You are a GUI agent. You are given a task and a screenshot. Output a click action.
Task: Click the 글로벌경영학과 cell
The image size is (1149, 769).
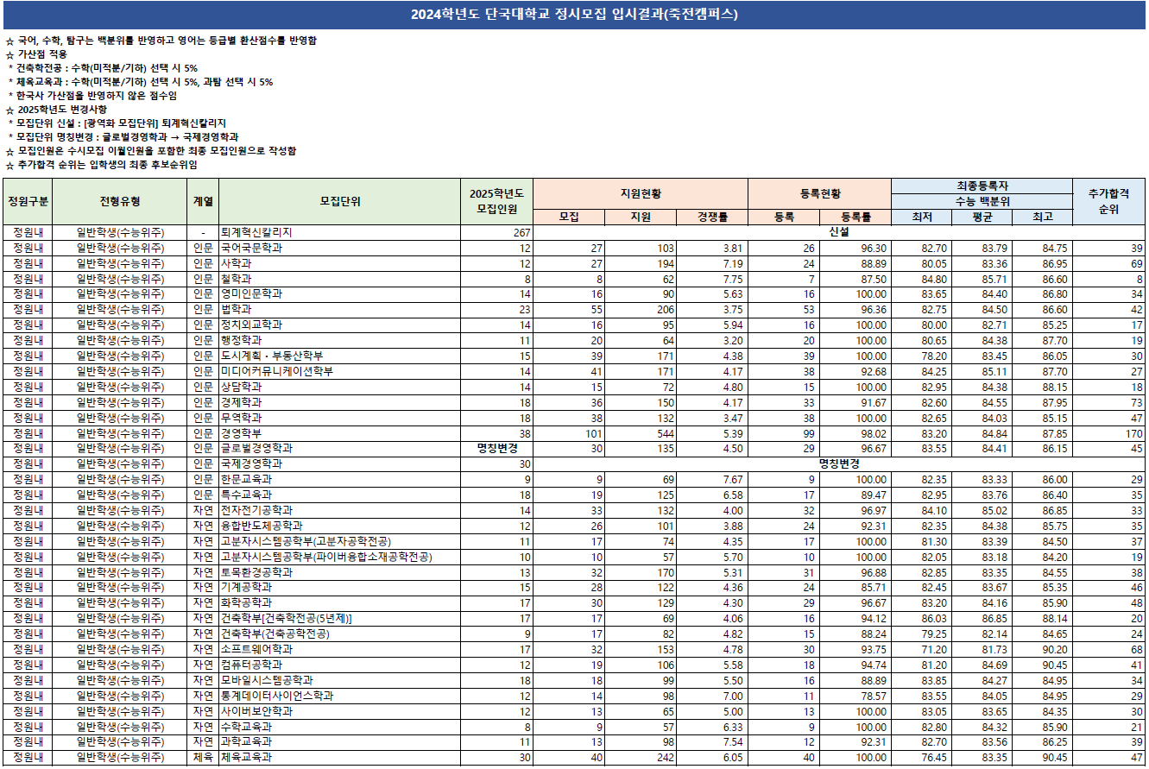pos(340,449)
